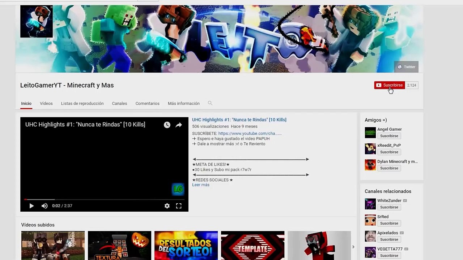463x260 pixels.
Task: Open the Canales tab
Action: pyautogui.click(x=119, y=103)
